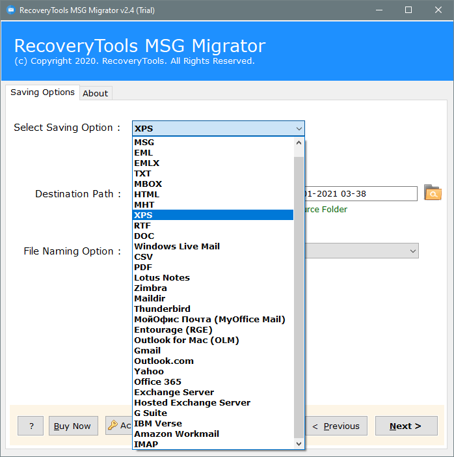Choose Amazon Workmail entry
The height and width of the screenshot is (457, 454).
[x=213, y=434]
